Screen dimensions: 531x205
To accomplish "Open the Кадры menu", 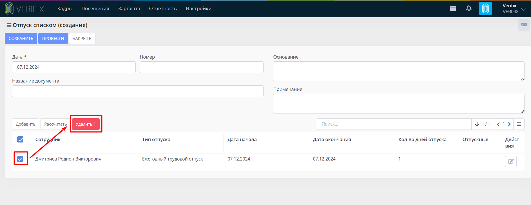I will (x=65, y=8).
